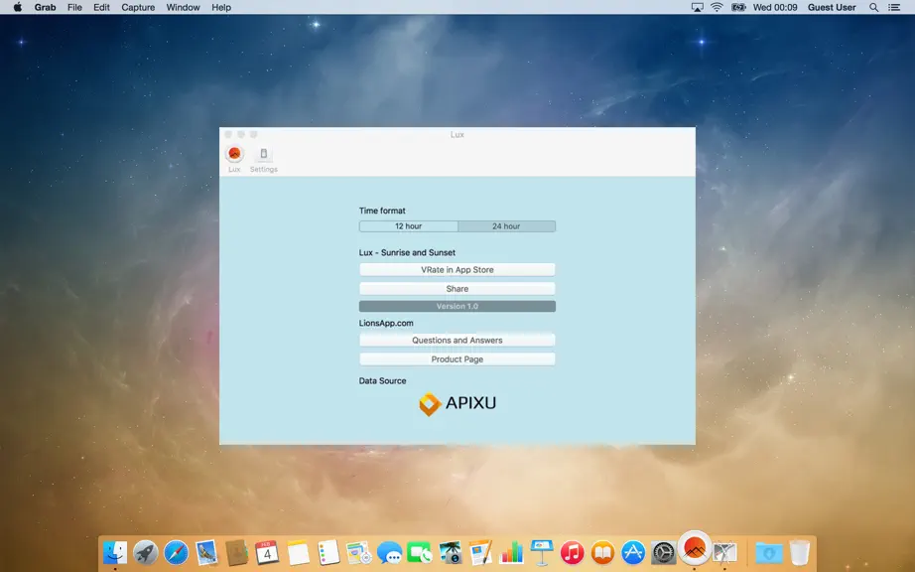Open the Capture menu
The height and width of the screenshot is (572, 915).
point(138,8)
